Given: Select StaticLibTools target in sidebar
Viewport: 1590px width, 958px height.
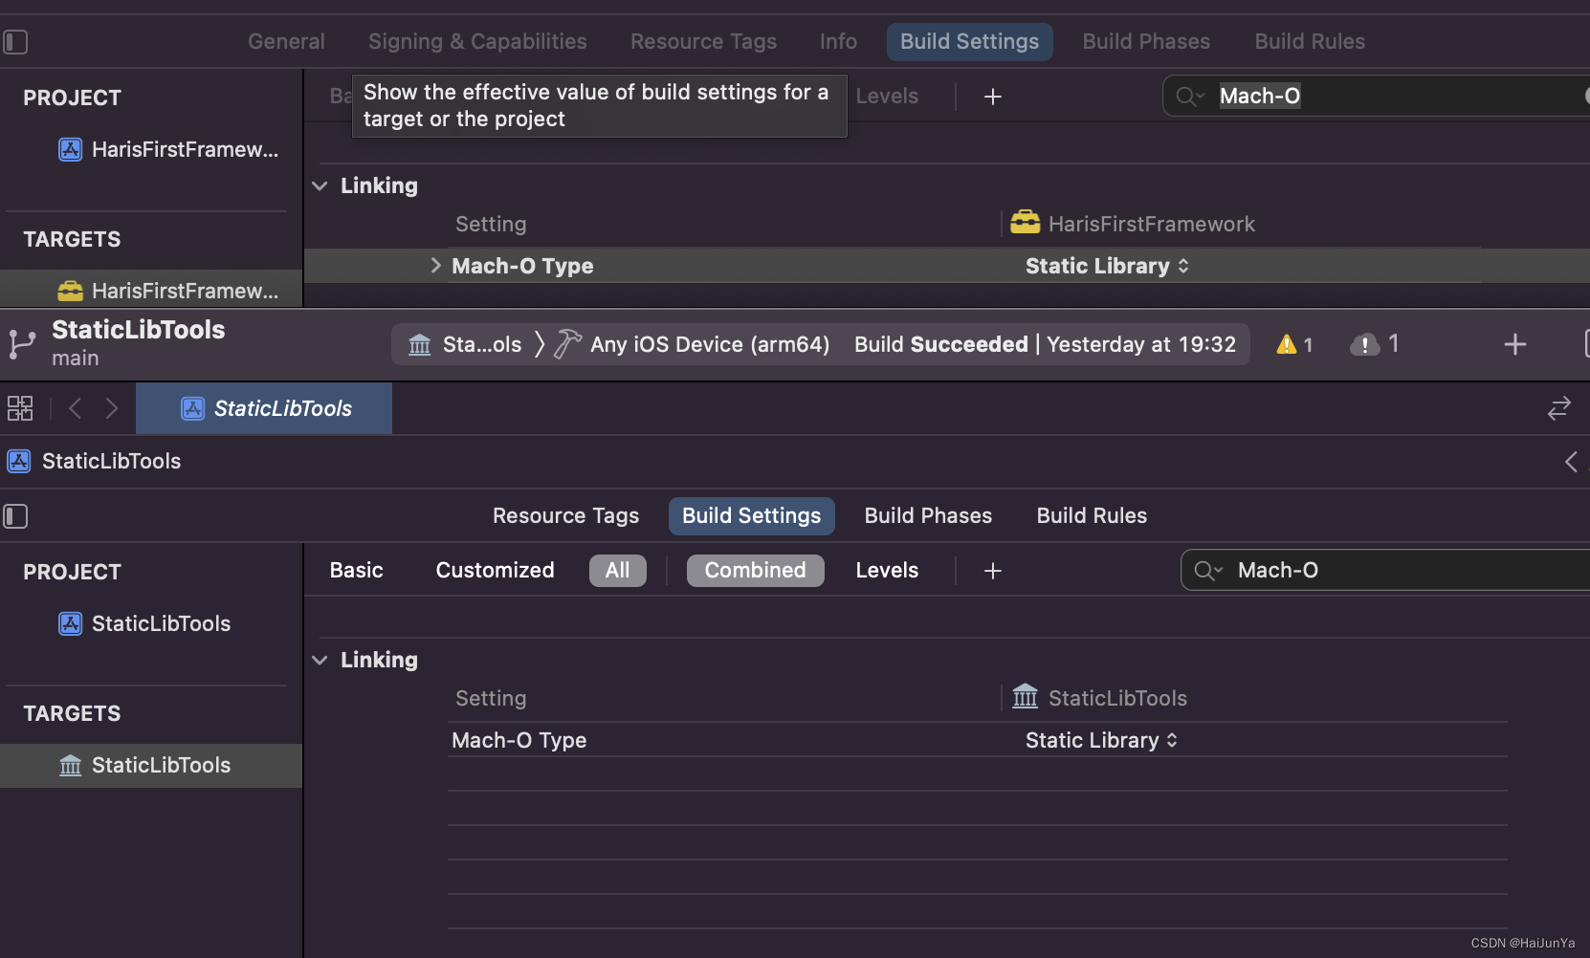Looking at the screenshot, I should click(x=151, y=765).
